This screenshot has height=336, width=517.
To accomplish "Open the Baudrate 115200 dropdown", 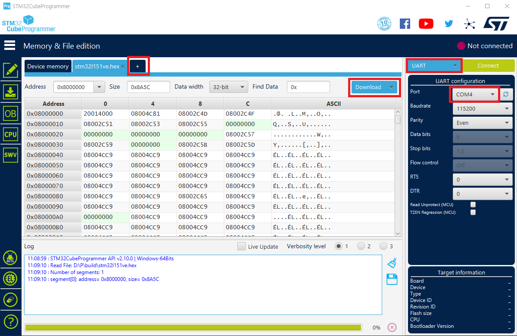I will pos(483,108).
